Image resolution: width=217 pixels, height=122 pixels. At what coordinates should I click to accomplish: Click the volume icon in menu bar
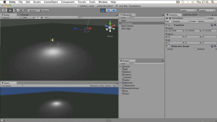click(193, 2)
